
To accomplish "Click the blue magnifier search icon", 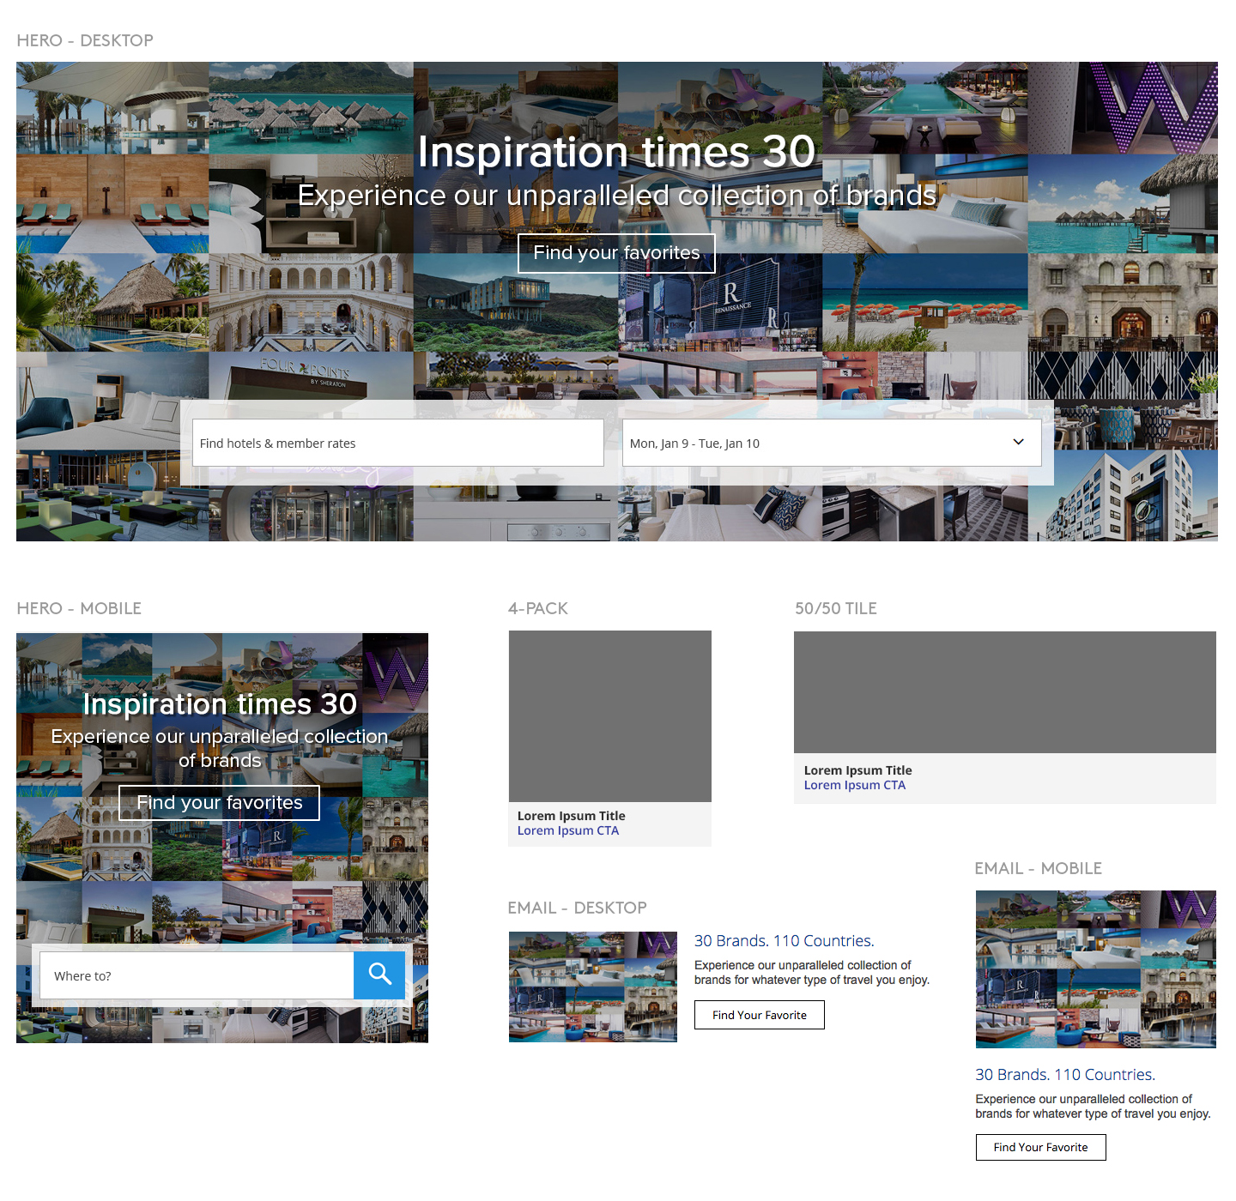I will (379, 975).
